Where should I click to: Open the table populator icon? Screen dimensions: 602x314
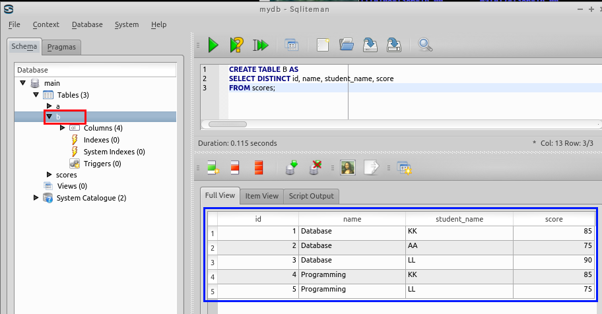(x=405, y=168)
